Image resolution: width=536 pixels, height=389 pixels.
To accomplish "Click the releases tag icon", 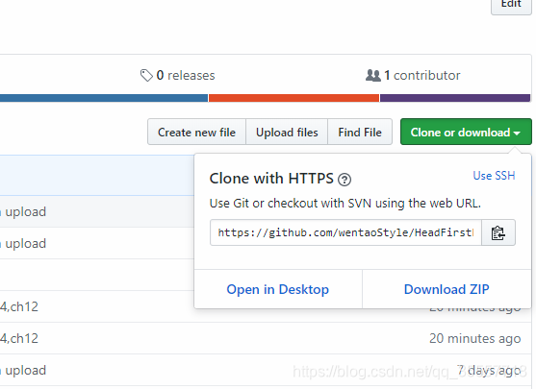I will tap(146, 76).
